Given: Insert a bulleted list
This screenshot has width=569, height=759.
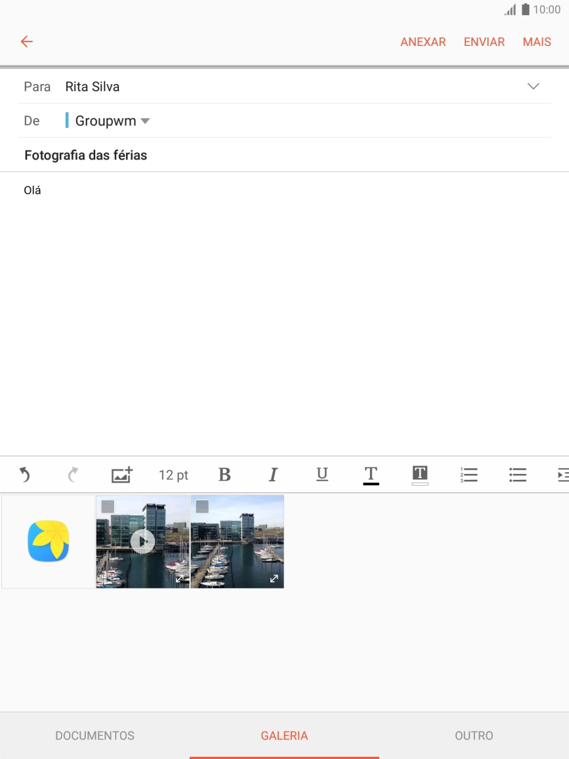Looking at the screenshot, I should tap(518, 475).
